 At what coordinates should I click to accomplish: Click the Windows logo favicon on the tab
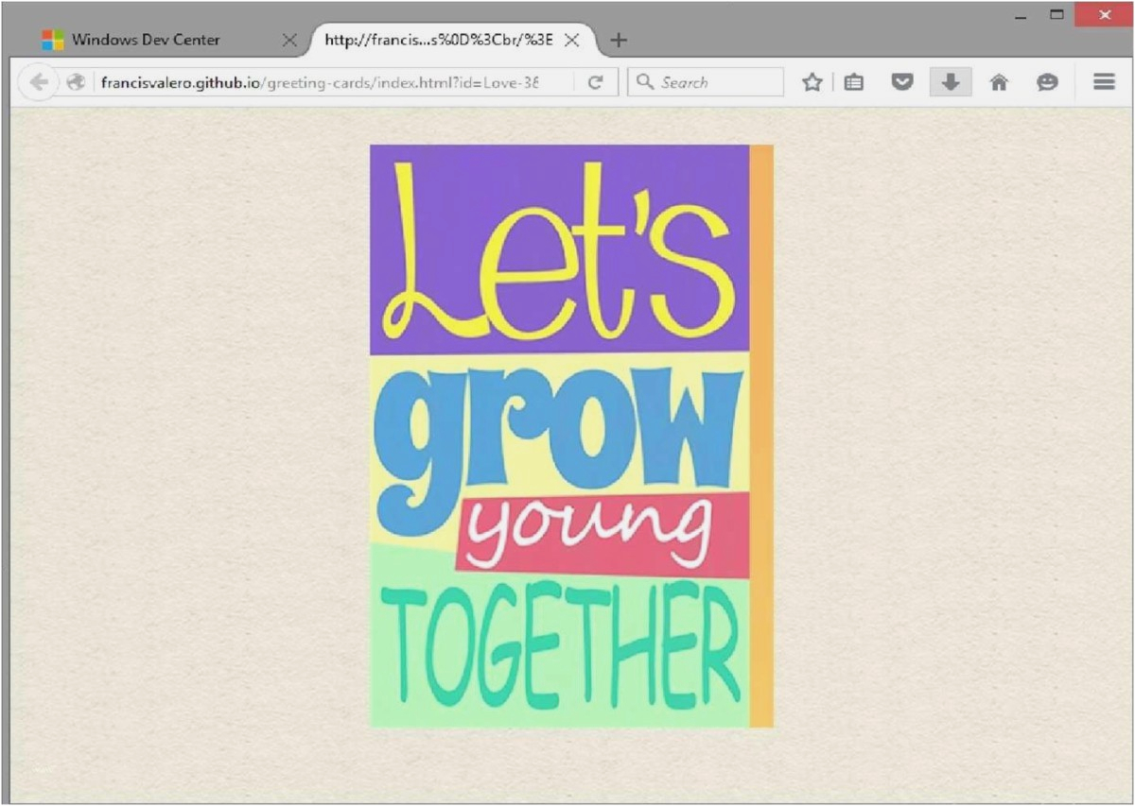tap(53, 41)
